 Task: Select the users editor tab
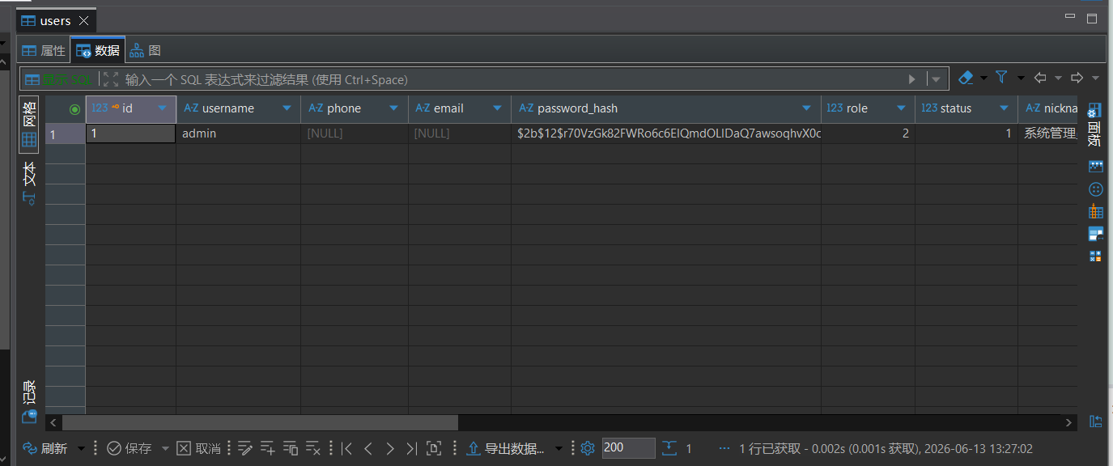coord(55,20)
